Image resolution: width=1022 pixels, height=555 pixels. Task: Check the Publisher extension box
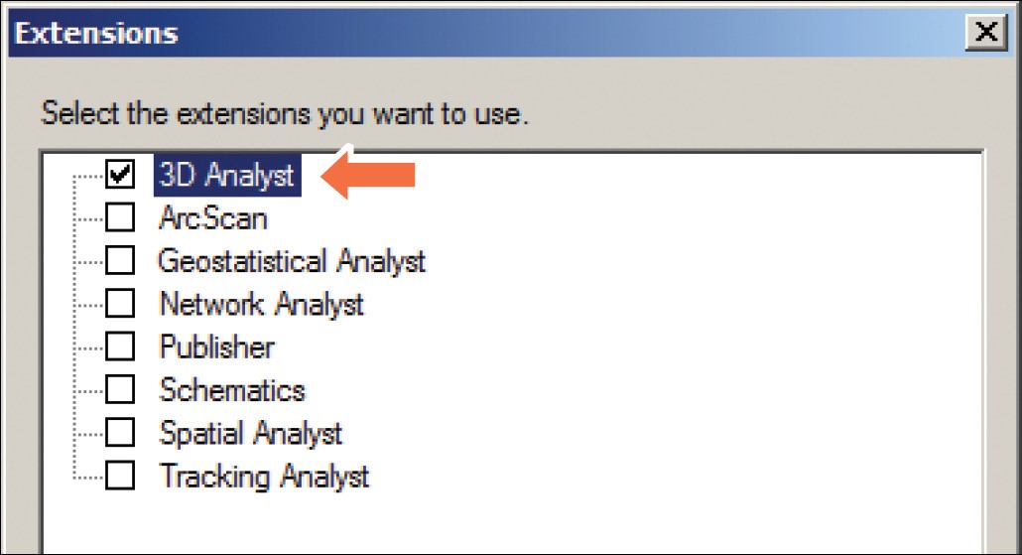click(120, 347)
